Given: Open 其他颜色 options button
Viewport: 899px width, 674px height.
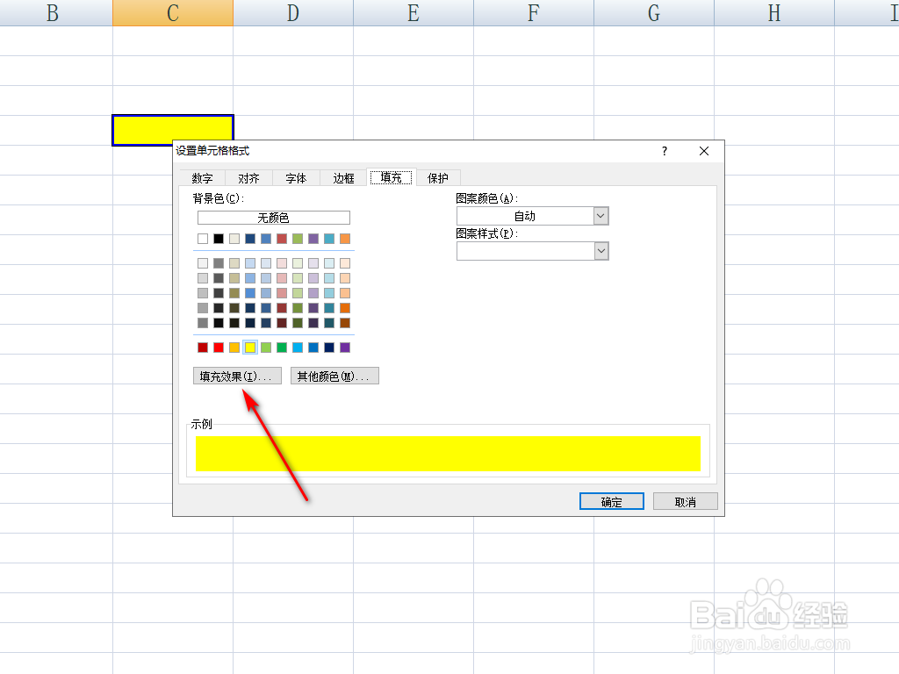Looking at the screenshot, I should 334,376.
